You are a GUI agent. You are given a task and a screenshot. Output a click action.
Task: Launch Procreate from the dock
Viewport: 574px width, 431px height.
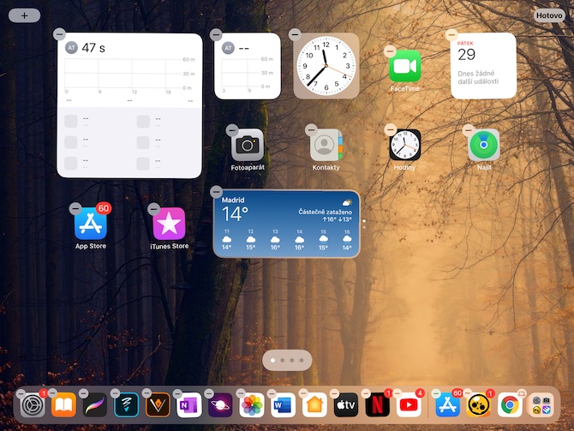[95, 405]
